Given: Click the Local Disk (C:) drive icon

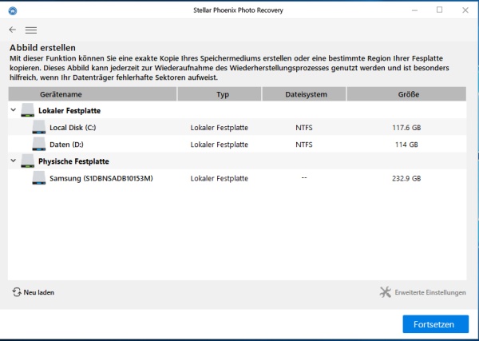Looking at the screenshot, I should coord(39,127).
